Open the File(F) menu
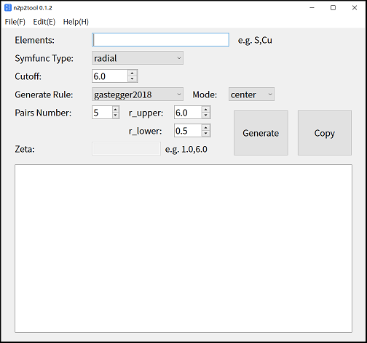The height and width of the screenshot is (343, 367). pyautogui.click(x=15, y=22)
